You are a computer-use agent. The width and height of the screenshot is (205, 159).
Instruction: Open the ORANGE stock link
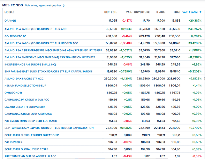[x=10, y=21]
